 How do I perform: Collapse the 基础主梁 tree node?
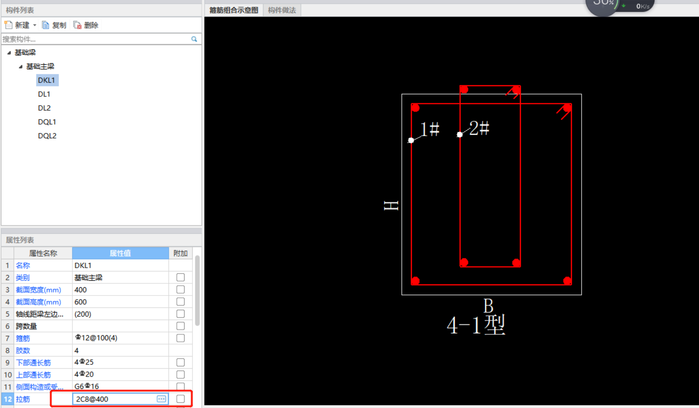pyautogui.click(x=20, y=66)
